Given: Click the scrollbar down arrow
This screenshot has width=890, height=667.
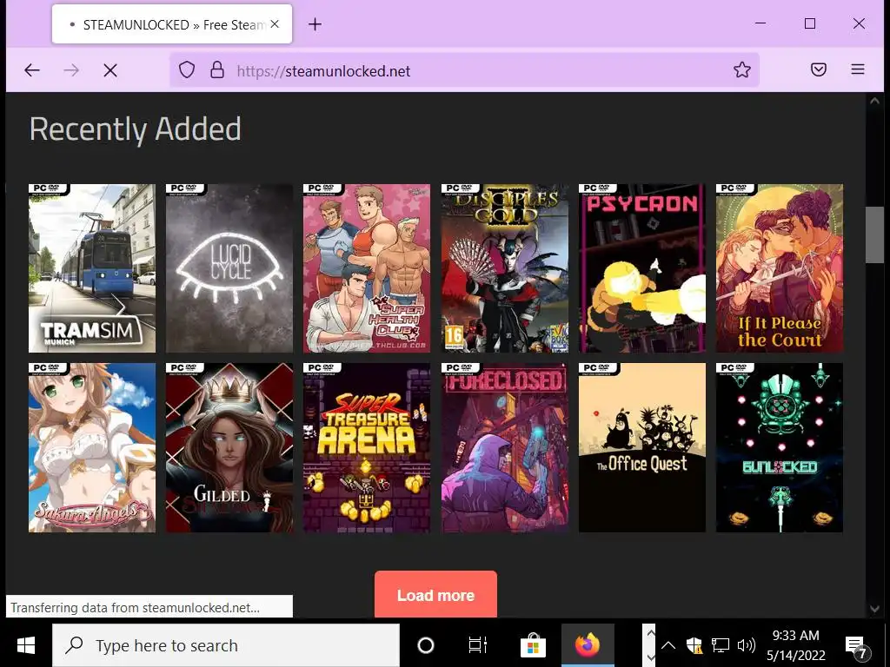Looking at the screenshot, I should [x=874, y=609].
